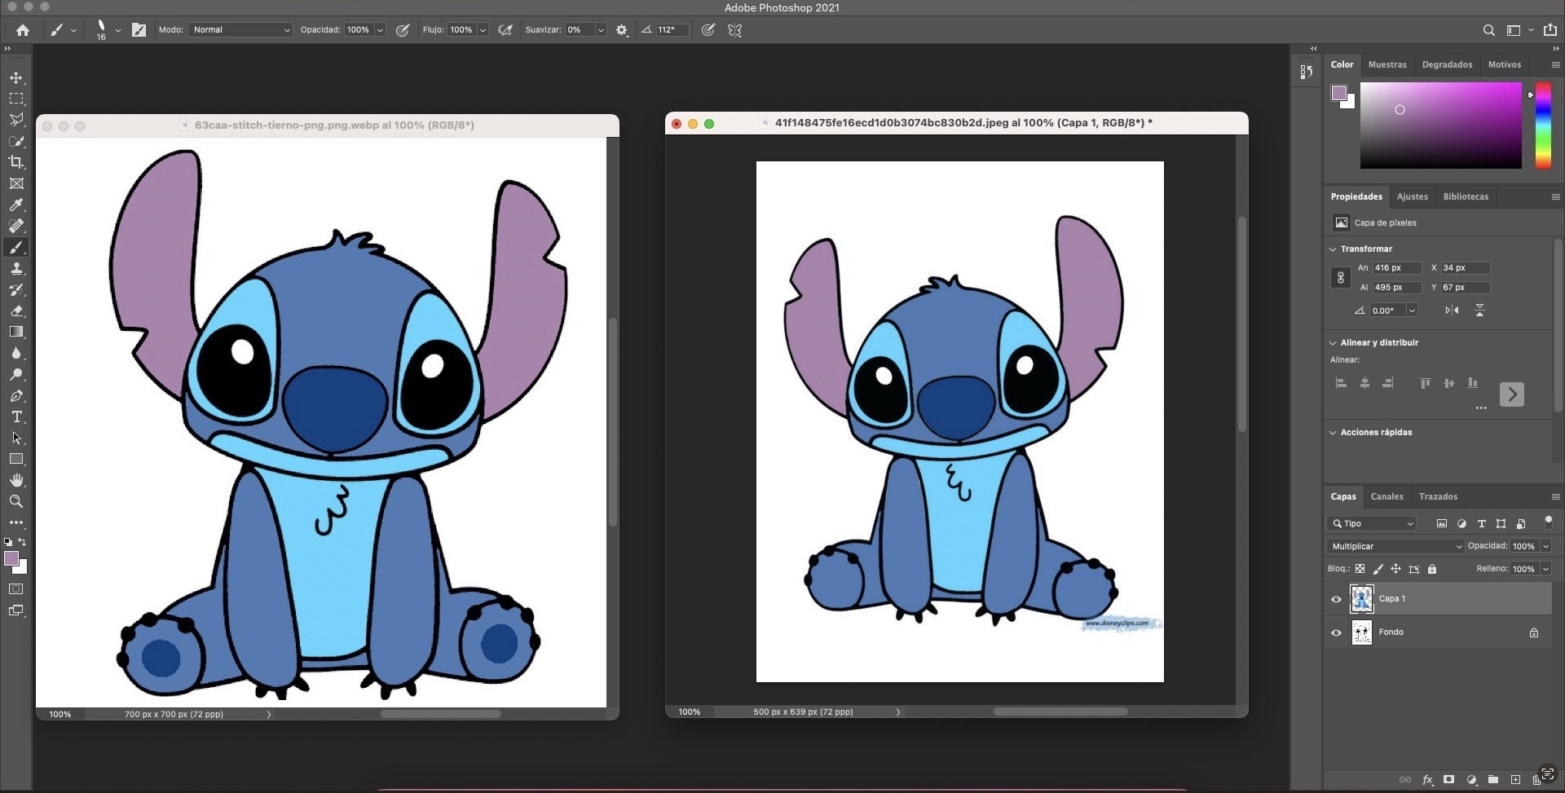Image resolution: width=1565 pixels, height=793 pixels.
Task: Select the Polygonal Lasso tool
Action: [16, 120]
